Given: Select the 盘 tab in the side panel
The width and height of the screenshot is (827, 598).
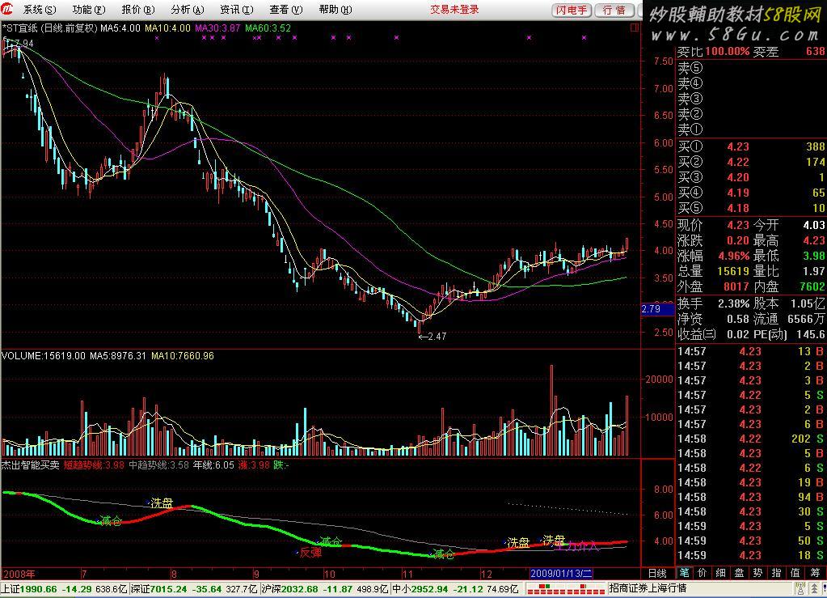Looking at the screenshot, I should pyautogui.click(x=740, y=573).
